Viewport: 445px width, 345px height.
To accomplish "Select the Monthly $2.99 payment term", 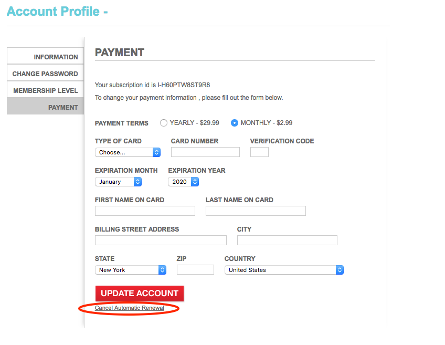I will pyautogui.click(x=235, y=123).
